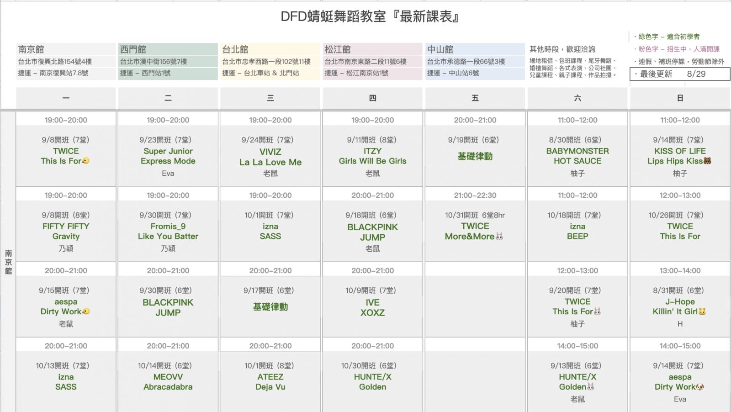Click the address 台北市承德路一段66號3樓
The height and width of the screenshot is (412, 731).
(x=466, y=62)
